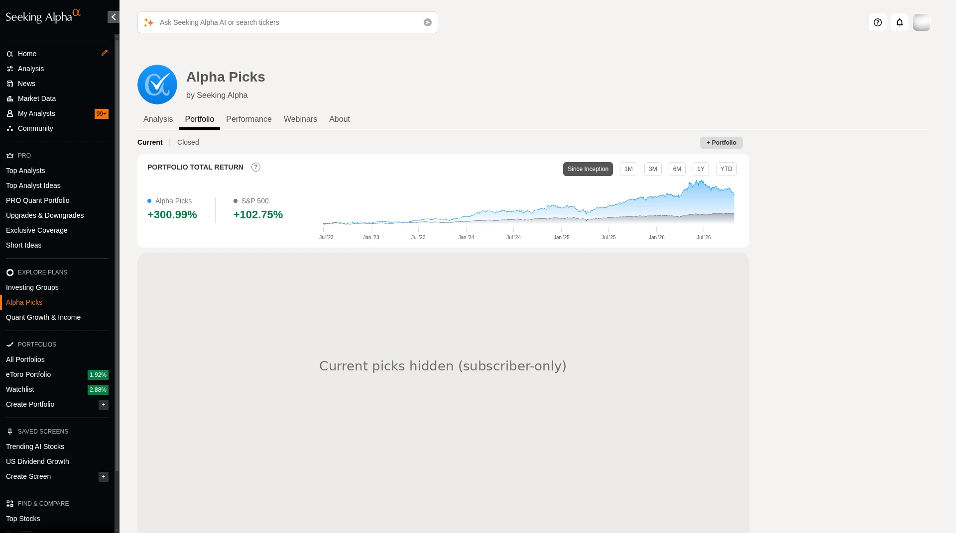Viewport: 956px width, 533px height.
Task: Open the Portfolio Total Return info tooltip icon
Action: [x=256, y=167]
